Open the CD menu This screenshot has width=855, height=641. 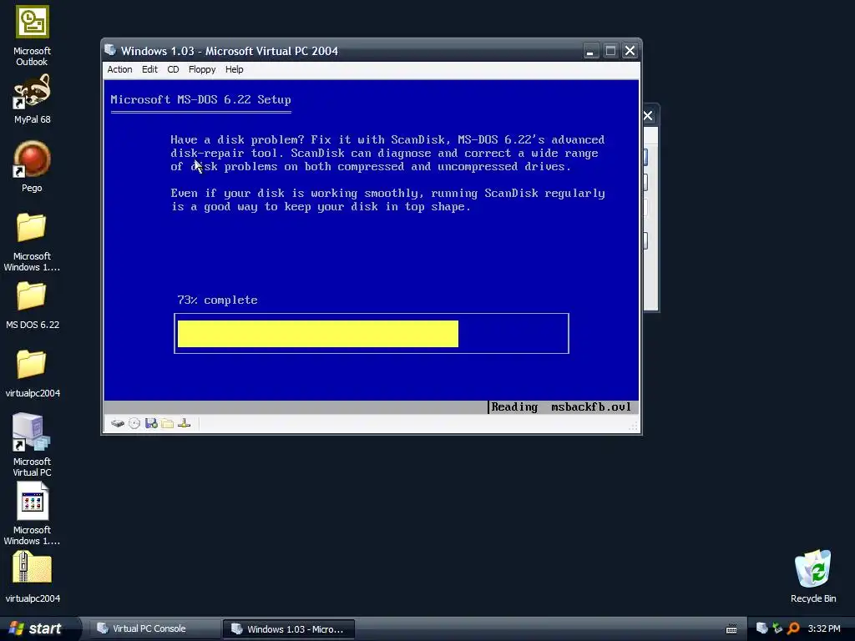point(173,69)
